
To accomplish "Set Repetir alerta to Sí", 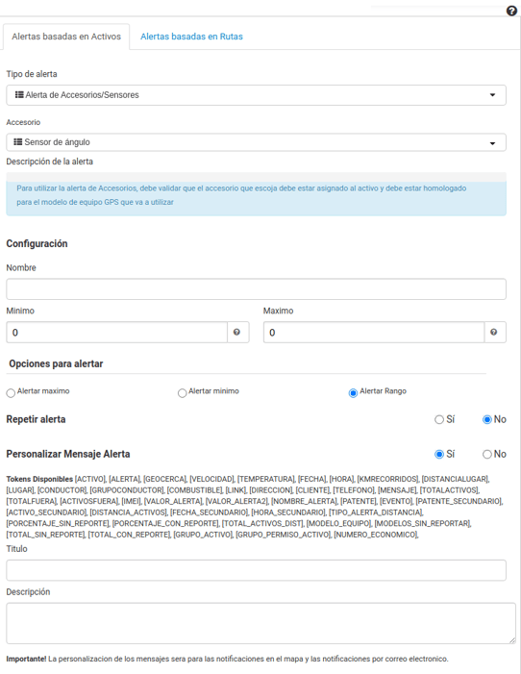I will [439, 419].
